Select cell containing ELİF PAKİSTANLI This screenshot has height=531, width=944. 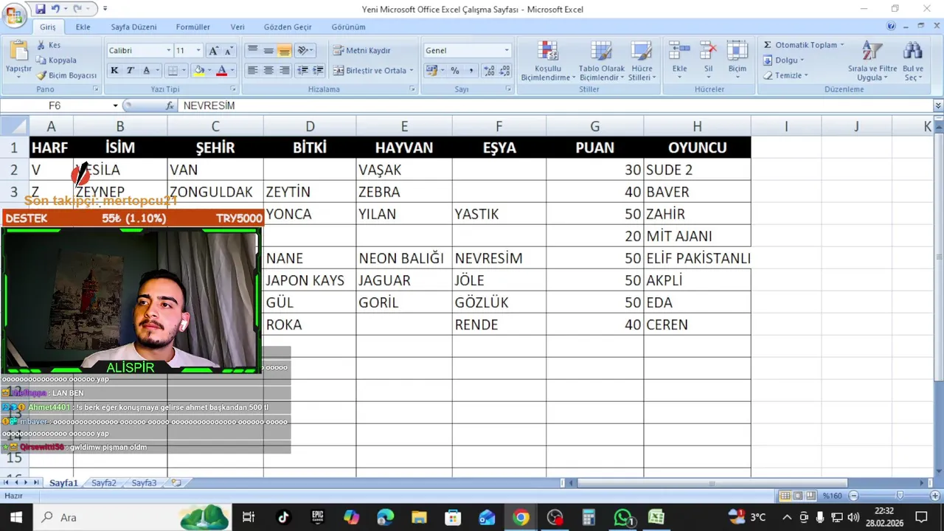(697, 258)
